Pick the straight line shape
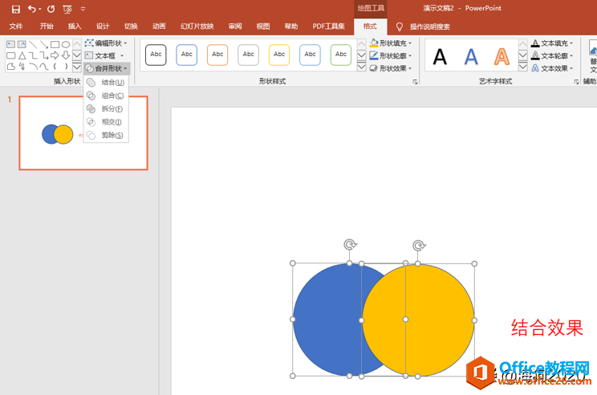This screenshot has width=597, height=395. [x=33, y=44]
